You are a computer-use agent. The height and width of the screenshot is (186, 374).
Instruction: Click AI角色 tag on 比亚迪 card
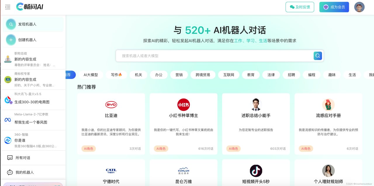click(89, 149)
